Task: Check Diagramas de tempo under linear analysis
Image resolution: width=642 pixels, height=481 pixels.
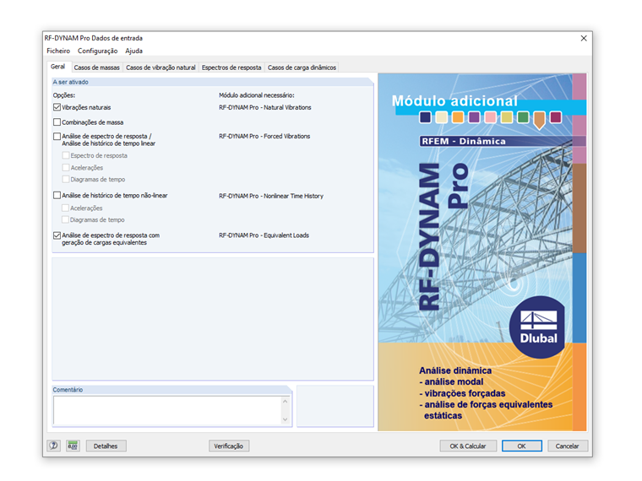Action: tap(66, 179)
